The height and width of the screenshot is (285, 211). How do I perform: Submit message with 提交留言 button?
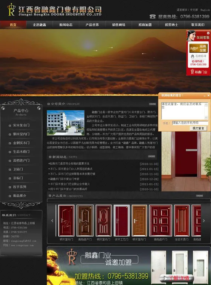[x=198, y=128]
